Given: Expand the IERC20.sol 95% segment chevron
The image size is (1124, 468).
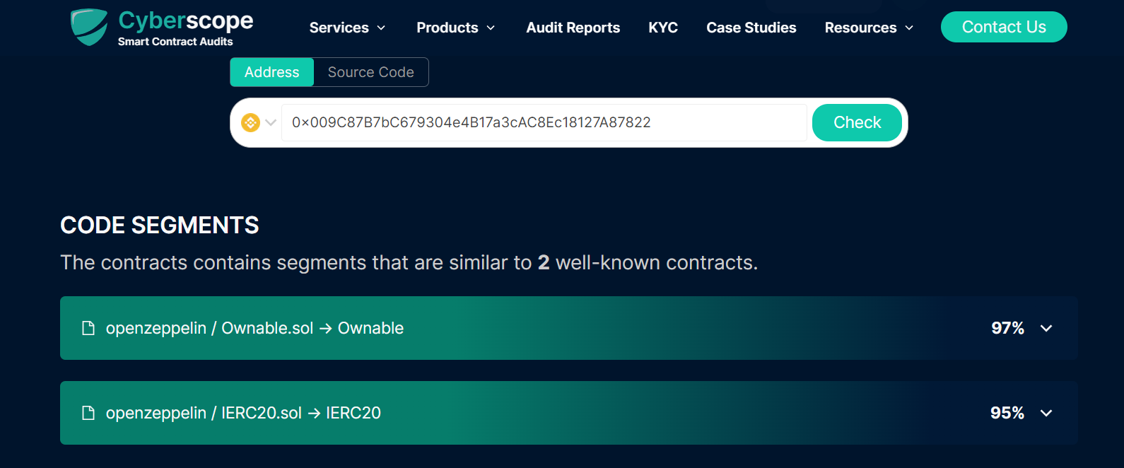Looking at the screenshot, I should tap(1046, 413).
